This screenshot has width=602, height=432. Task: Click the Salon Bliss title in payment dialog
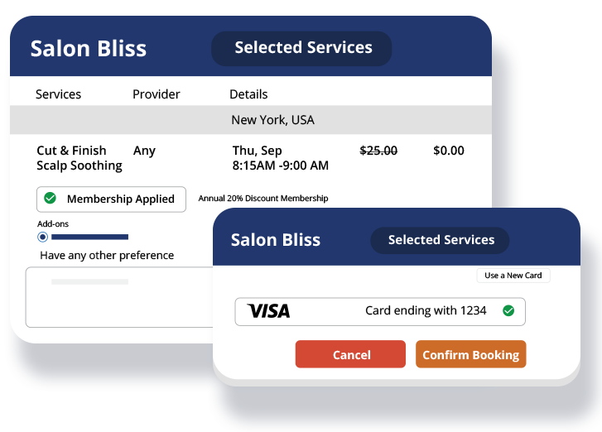pos(275,240)
